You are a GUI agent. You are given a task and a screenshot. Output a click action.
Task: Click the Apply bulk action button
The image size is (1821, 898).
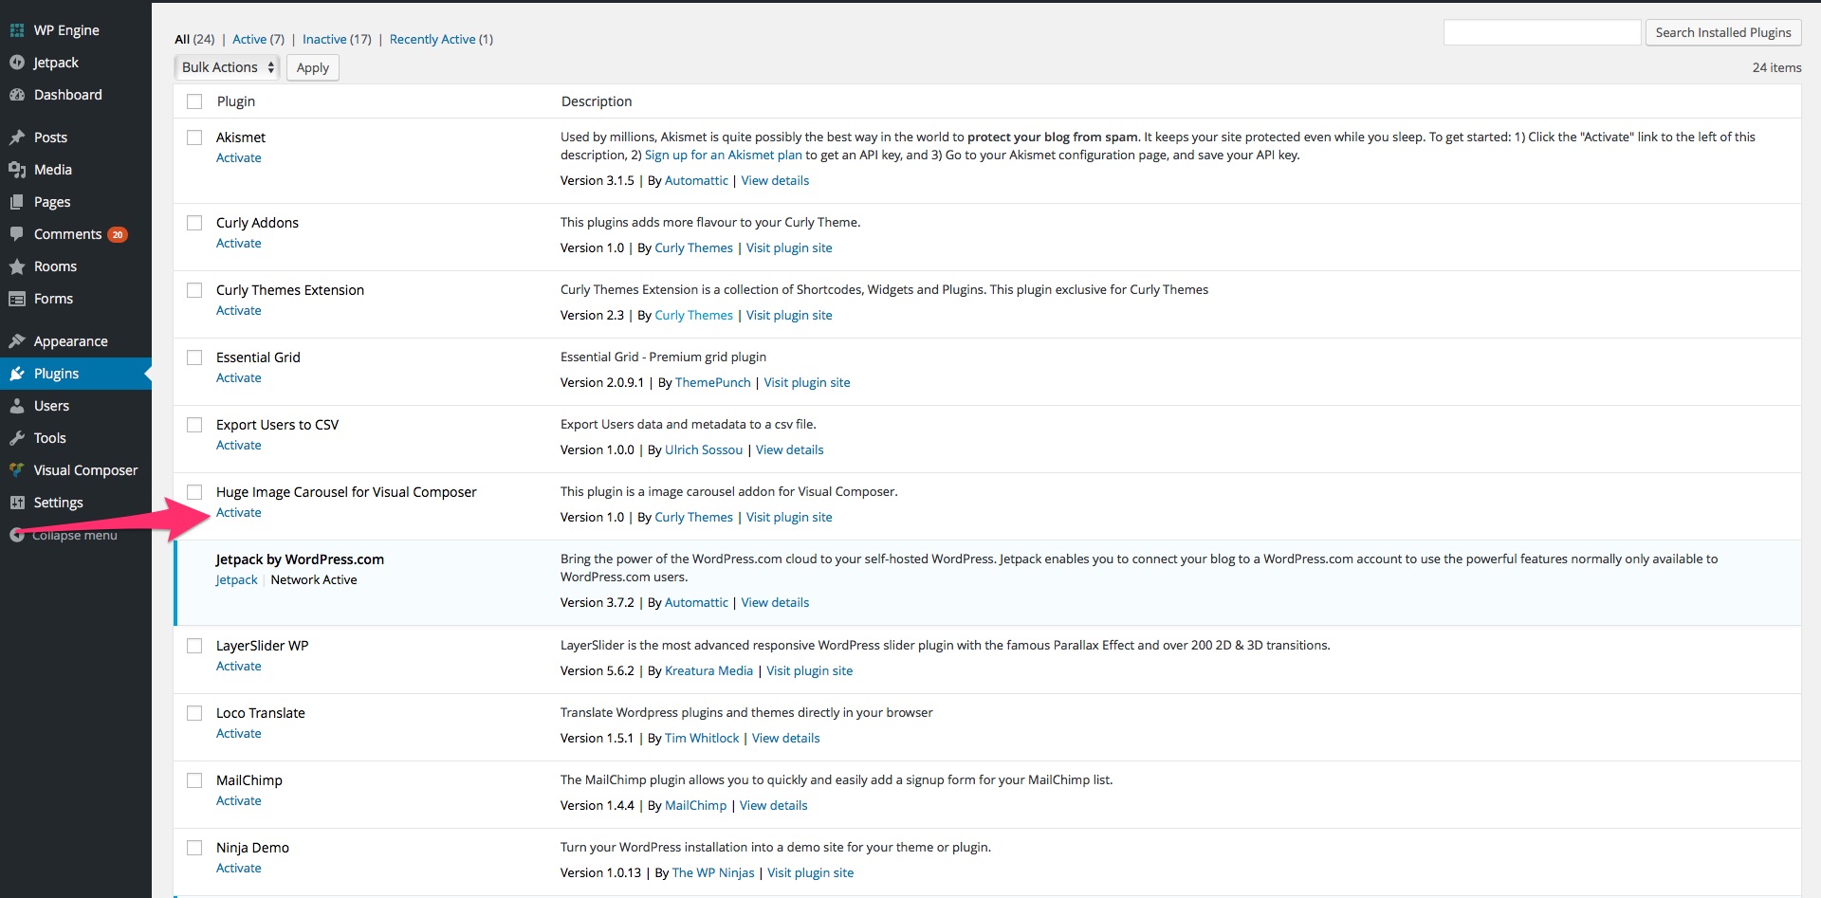point(313,67)
